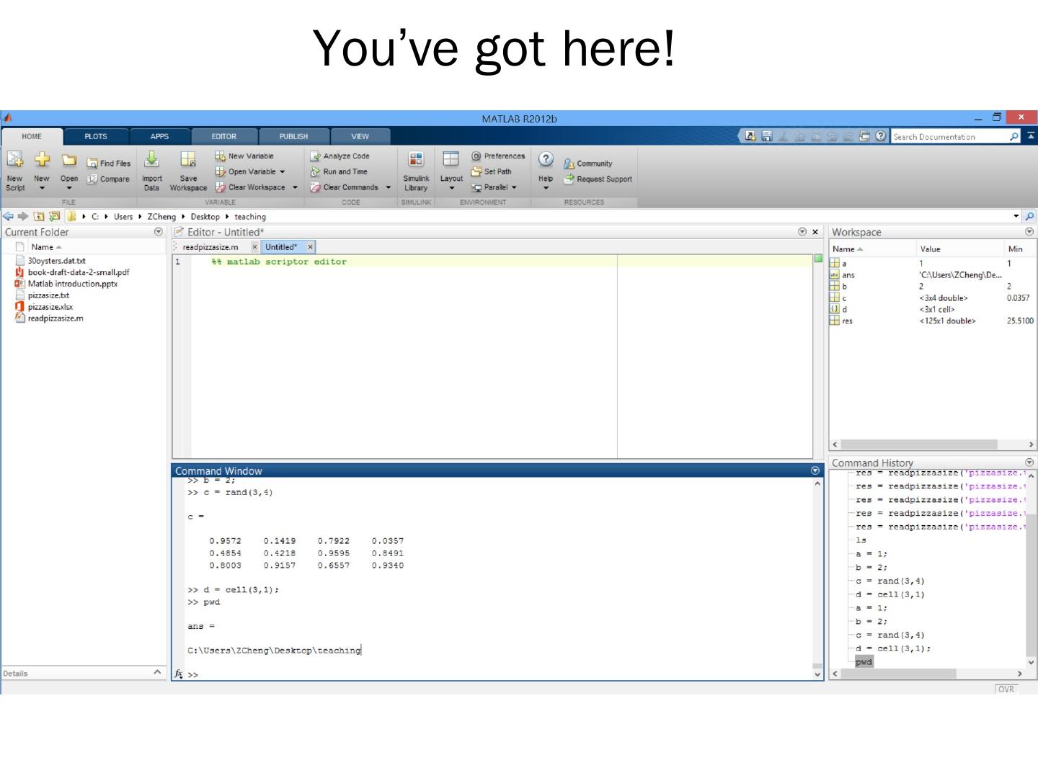Open the Layout options
The width and height of the screenshot is (1038, 778).
(x=451, y=171)
